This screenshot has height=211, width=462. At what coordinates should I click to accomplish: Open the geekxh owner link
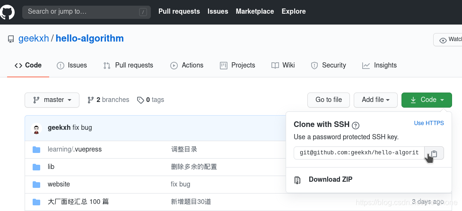pyautogui.click(x=34, y=39)
